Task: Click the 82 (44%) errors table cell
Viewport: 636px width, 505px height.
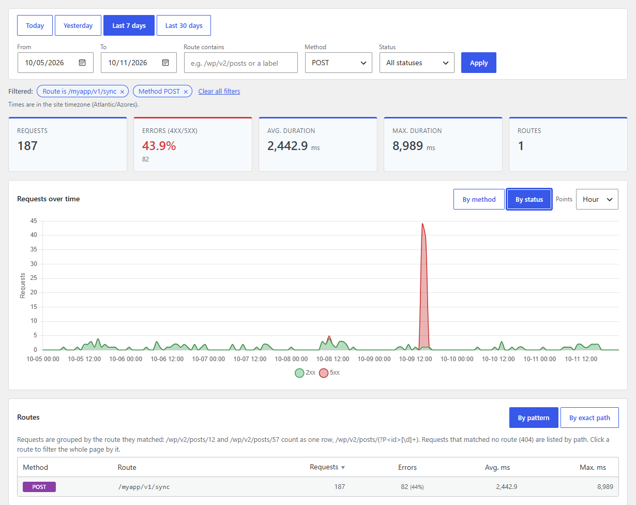Action: tap(412, 487)
